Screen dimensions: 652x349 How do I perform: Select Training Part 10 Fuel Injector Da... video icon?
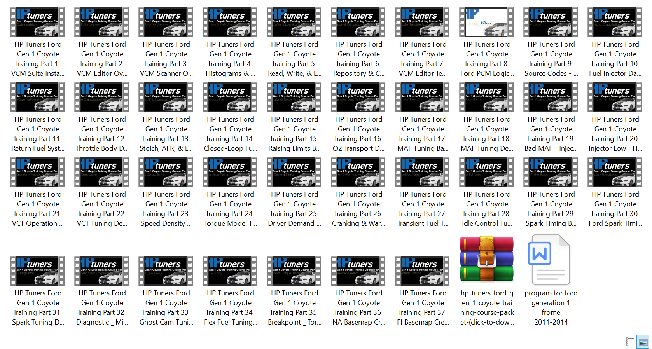click(x=615, y=22)
